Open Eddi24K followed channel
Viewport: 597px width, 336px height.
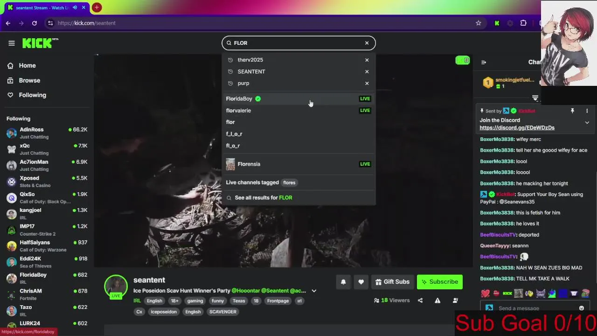(x=47, y=262)
